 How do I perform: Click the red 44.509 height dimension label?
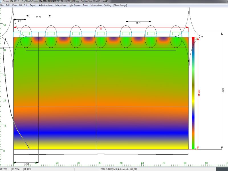click(x=199, y=93)
